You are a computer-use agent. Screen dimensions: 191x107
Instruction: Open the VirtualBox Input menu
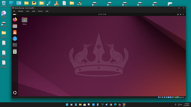tap(33, 11)
